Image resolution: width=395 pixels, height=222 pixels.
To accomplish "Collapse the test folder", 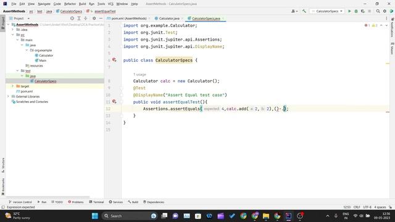I will tap(17, 71).
